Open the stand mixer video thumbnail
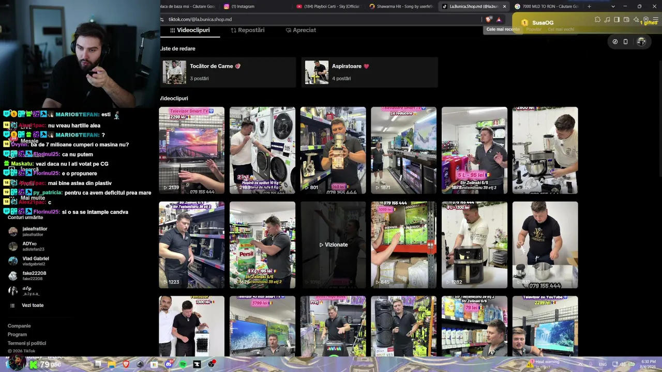 [x=545, y=150]
